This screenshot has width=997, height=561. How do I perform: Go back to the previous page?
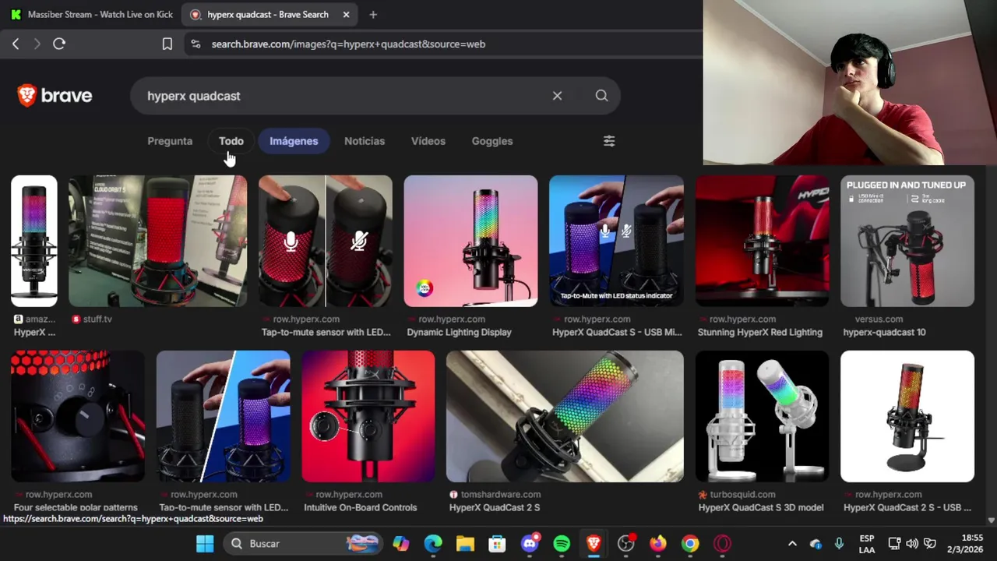[x=16, y=44]
